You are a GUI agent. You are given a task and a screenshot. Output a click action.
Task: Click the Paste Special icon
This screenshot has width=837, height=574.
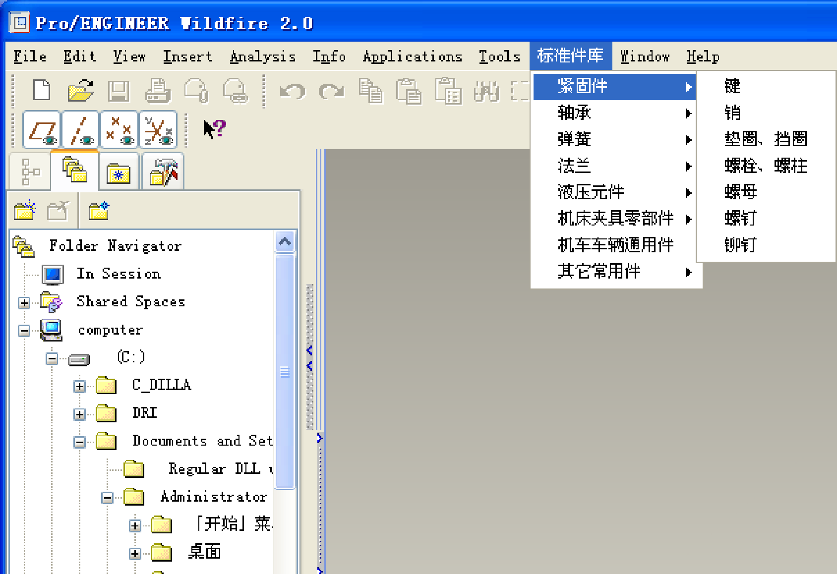coord(448,90)
